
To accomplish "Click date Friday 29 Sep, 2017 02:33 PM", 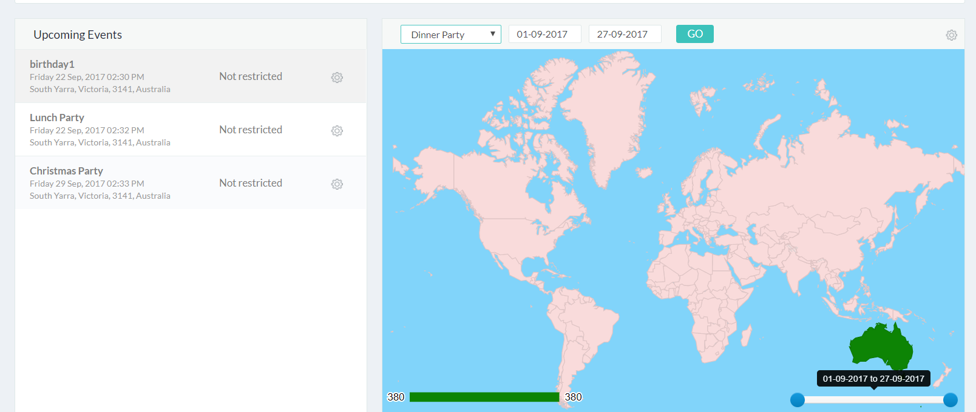I will click(x=87, y=184).
